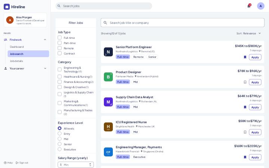Screen dimensions: 269x168
Task: Click the Your career person icon
Action: [6, 68]
